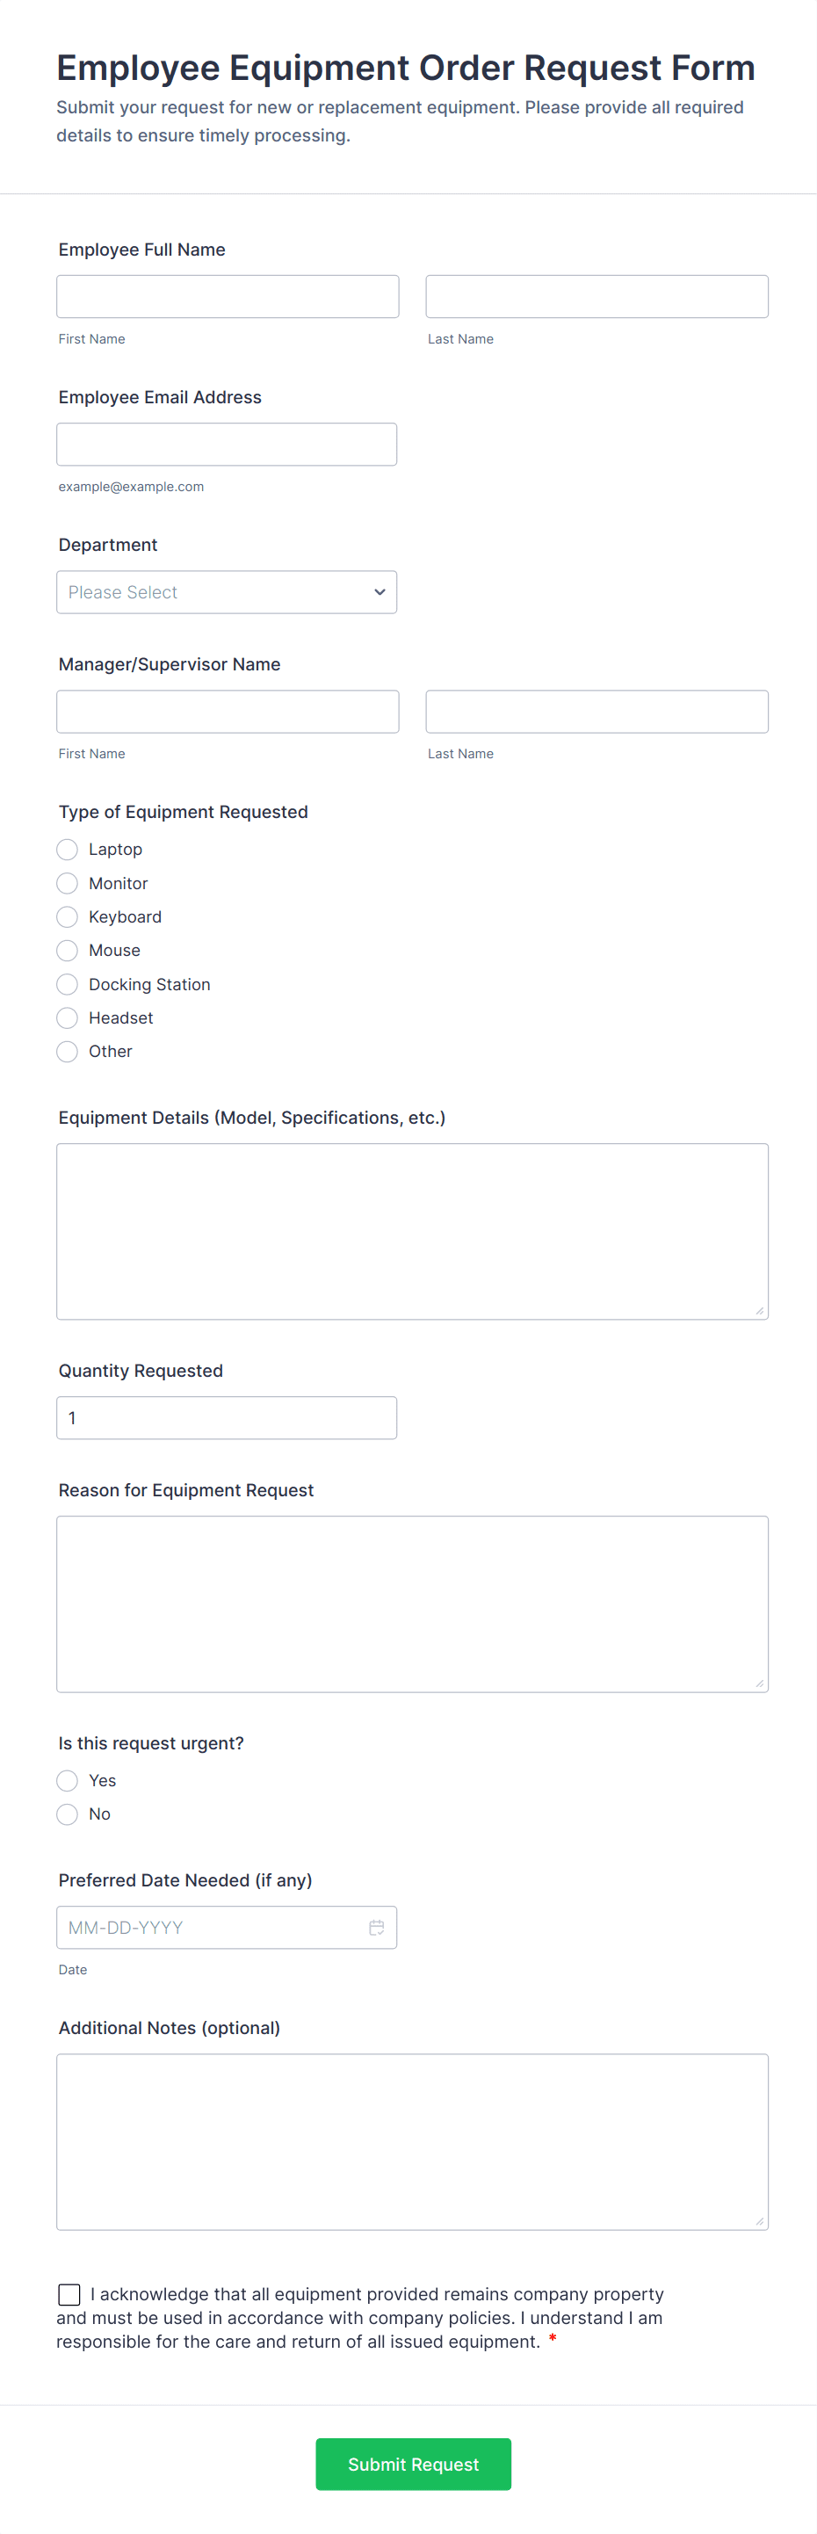Screen dimensions: 817x2534
Task: Open the calendar icon in date field
Action: [x=377, y=1927]
